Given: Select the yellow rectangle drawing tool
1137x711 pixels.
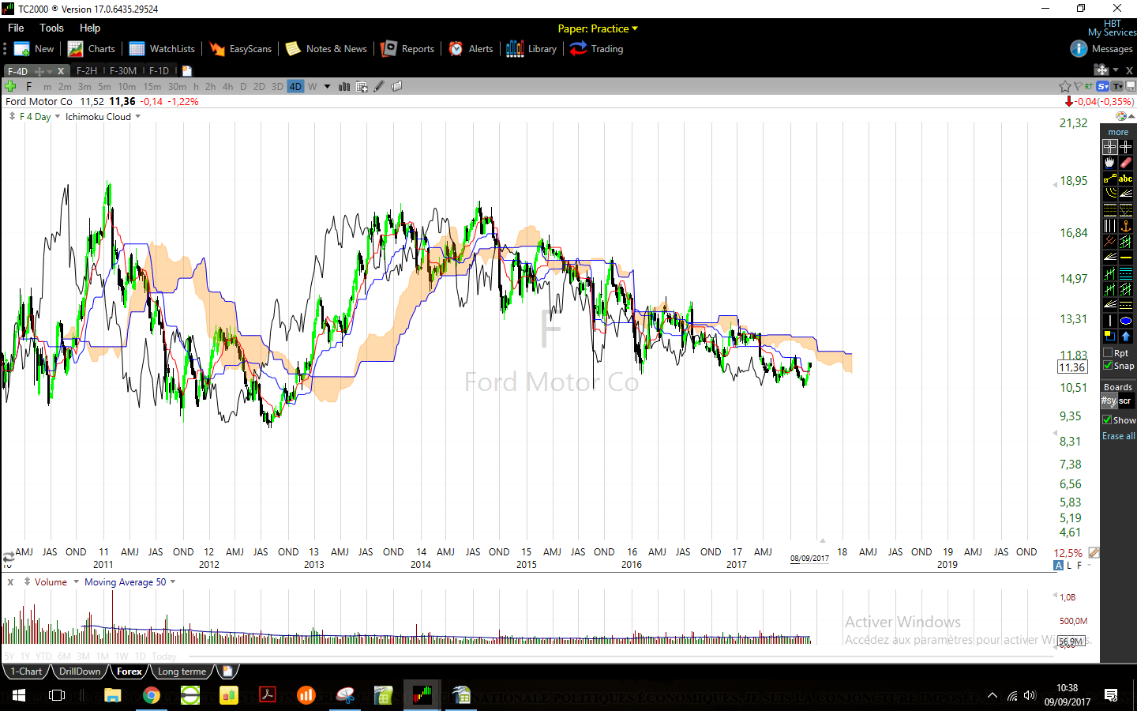Looking at the screenshot, I should click(1109, 337).
